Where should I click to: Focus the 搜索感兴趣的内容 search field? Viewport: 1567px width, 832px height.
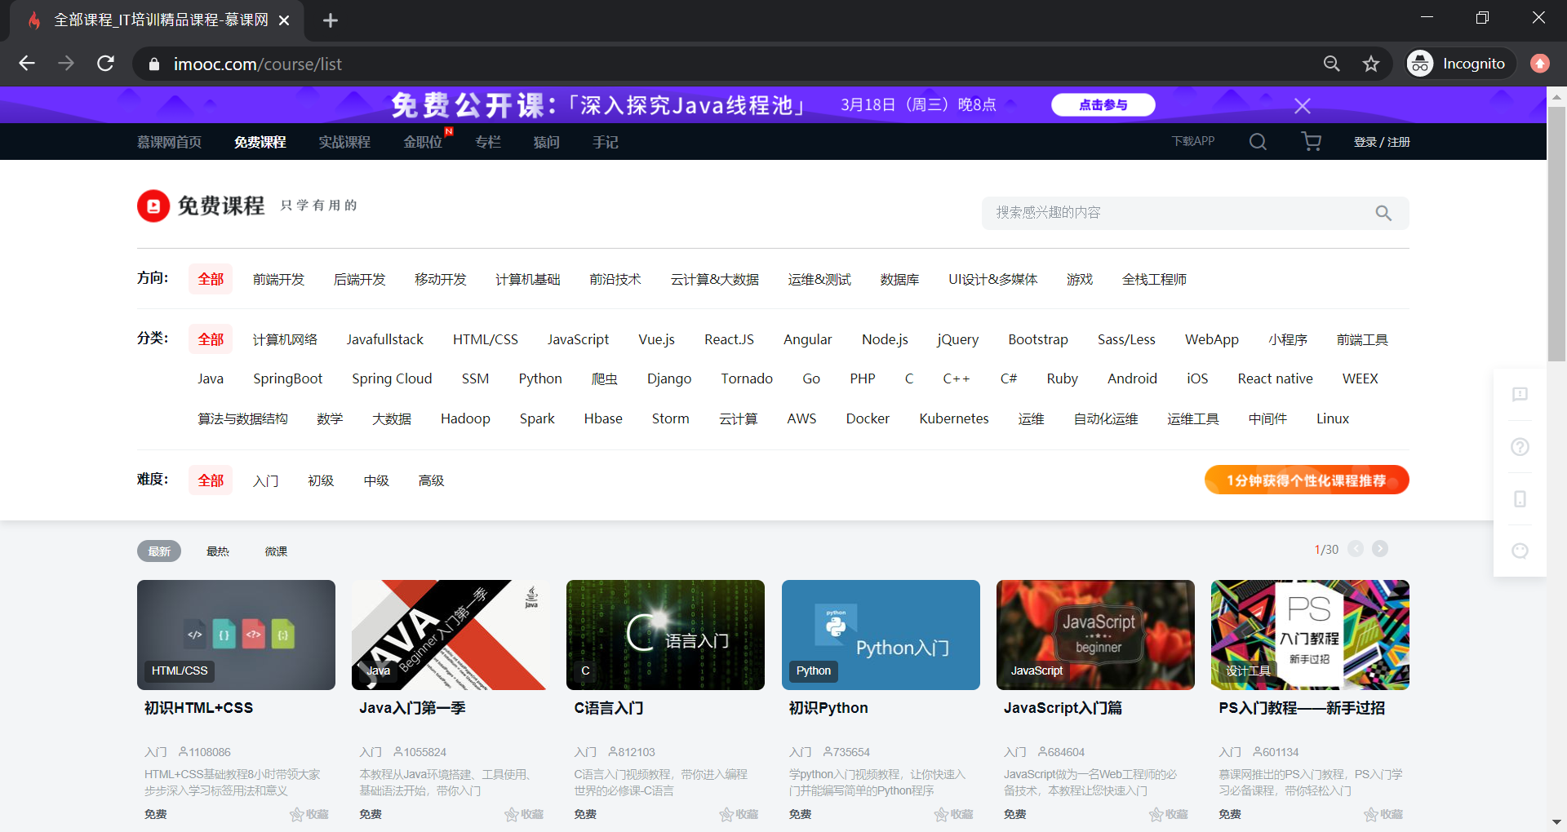click(x=1179, y=213)
